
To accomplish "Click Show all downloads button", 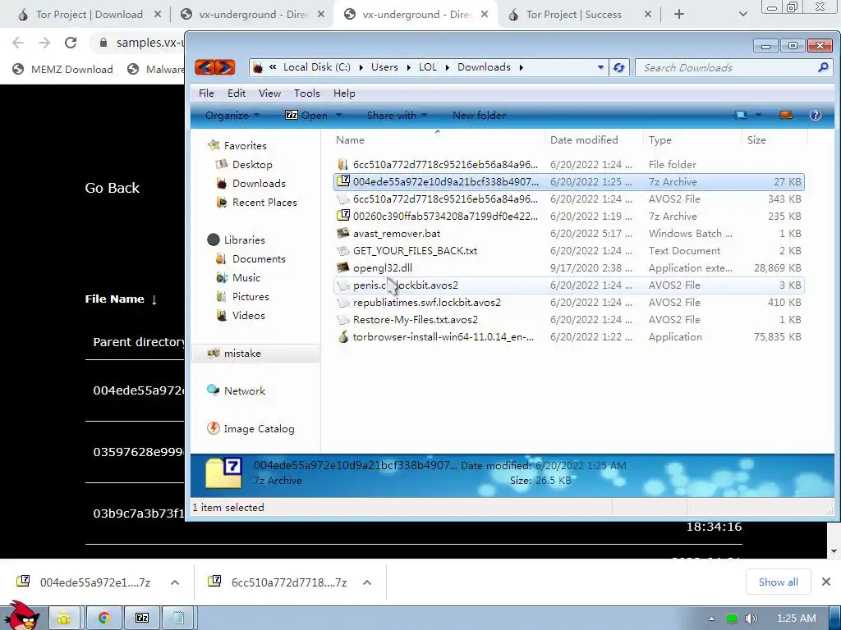I will (779, 582).
